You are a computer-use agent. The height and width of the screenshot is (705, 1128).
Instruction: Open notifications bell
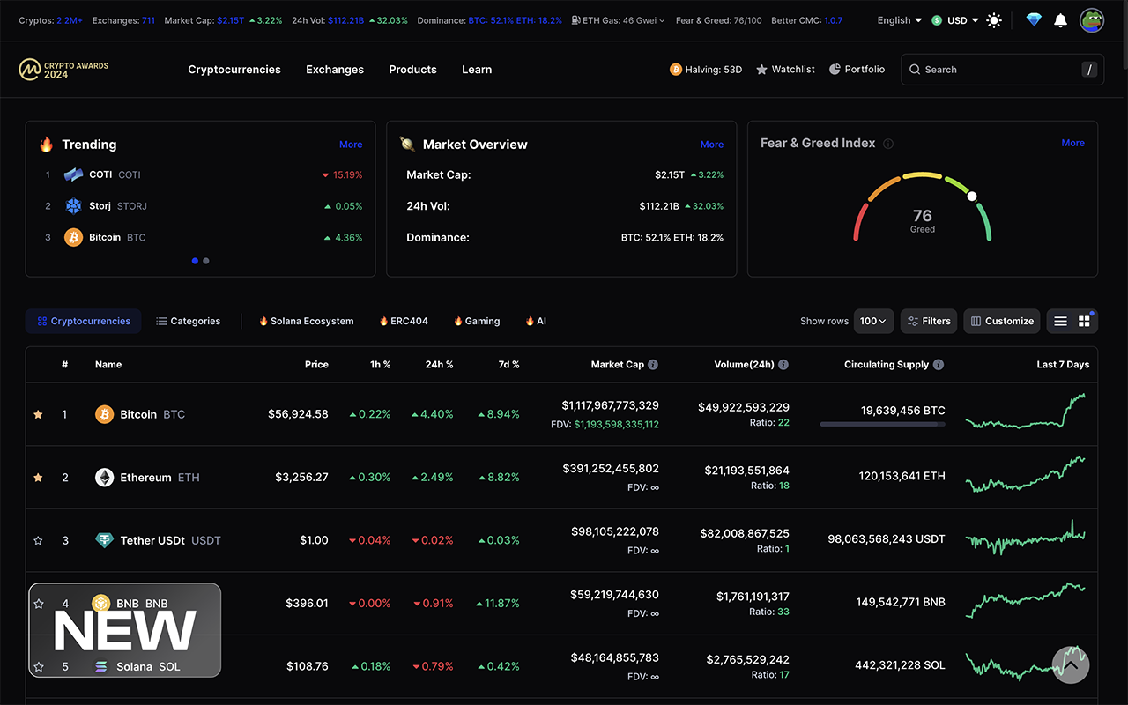(1060, 20)
